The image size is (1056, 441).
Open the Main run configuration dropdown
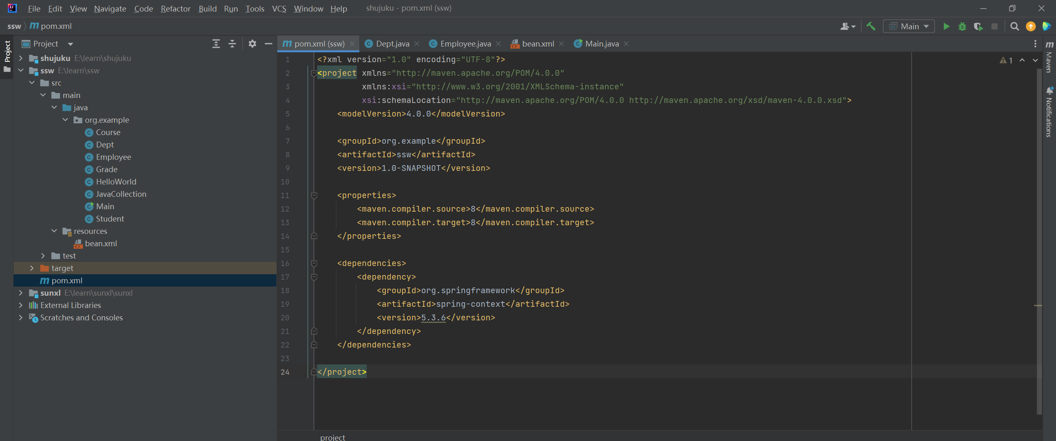[909, 26]
